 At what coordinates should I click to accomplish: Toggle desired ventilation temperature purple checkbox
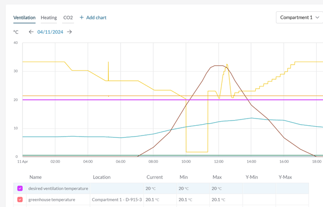(20, 188)
